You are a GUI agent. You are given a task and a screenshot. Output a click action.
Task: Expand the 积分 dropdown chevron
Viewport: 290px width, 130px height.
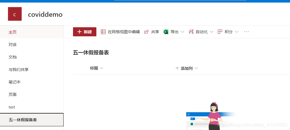[237, 32]
